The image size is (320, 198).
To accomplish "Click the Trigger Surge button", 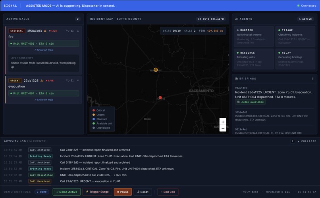I will 97,192.
